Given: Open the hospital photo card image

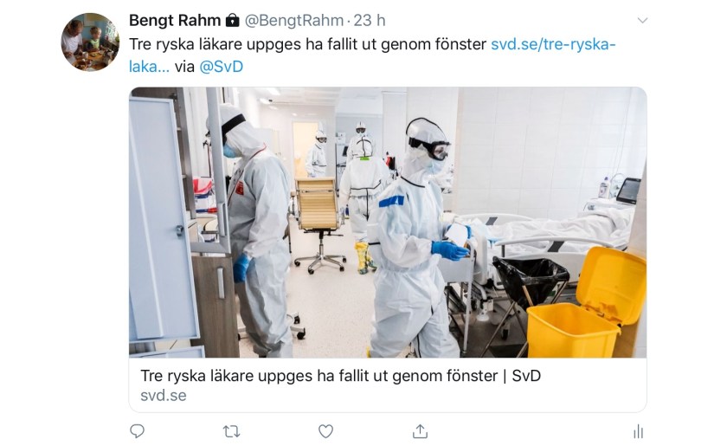Looking at the screenshot, I should click(388, 223).
